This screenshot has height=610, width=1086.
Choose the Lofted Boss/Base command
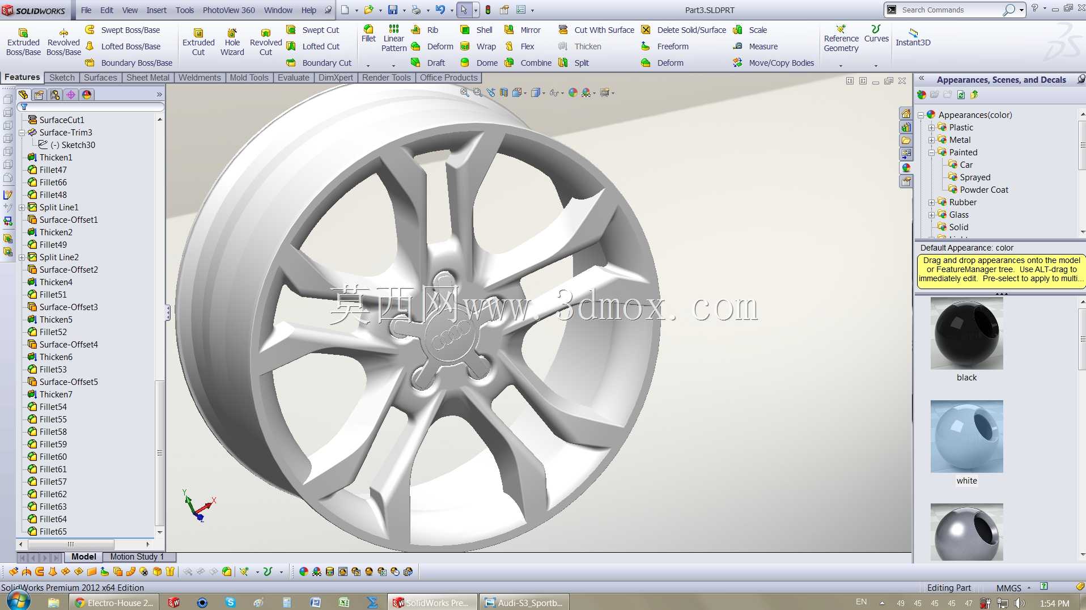tap(122, 46)
